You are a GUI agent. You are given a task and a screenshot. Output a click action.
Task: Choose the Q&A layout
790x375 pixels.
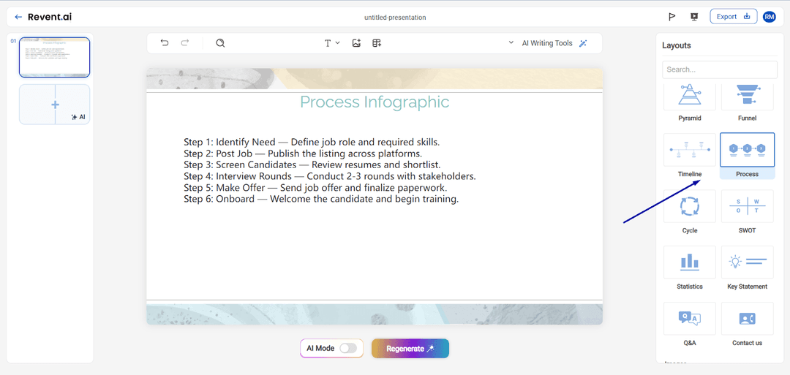690,324
